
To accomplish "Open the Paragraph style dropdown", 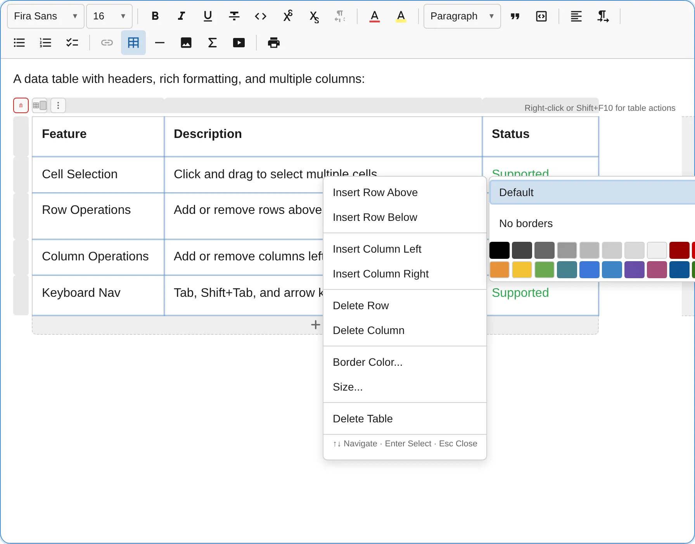I will click(x=462, y=16).
